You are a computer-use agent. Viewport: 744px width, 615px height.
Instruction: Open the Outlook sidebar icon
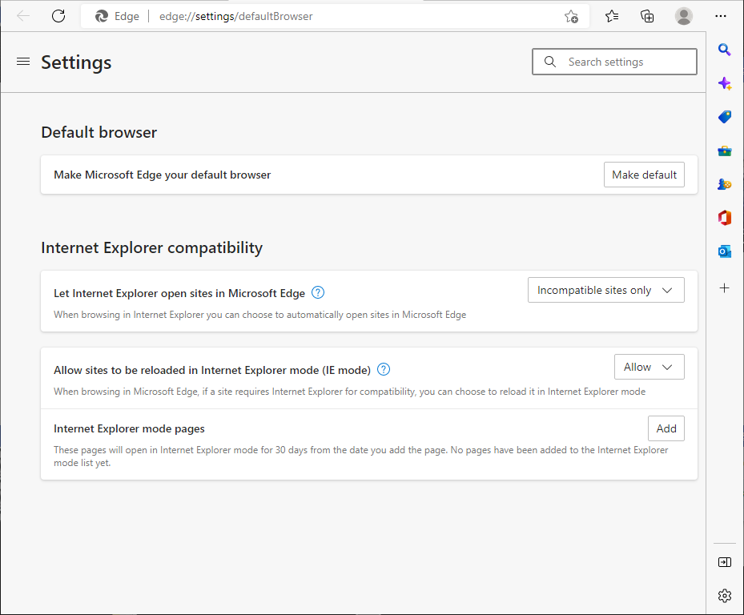(724, 251)
